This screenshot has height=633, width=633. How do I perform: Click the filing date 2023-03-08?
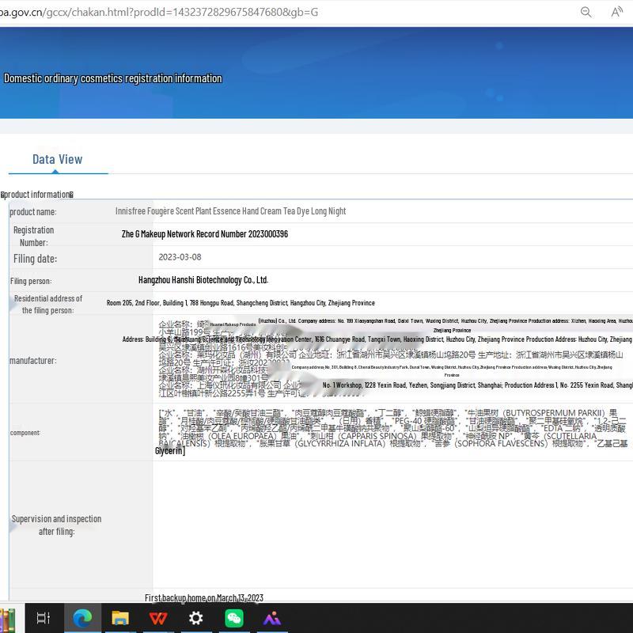point(180,257)
